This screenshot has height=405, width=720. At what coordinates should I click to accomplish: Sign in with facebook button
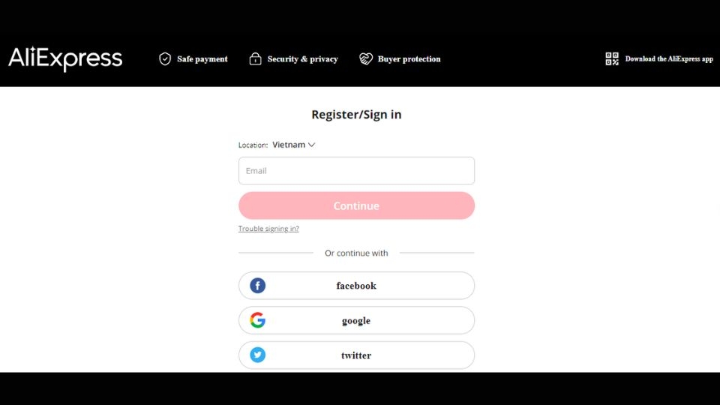pos(356,286)
